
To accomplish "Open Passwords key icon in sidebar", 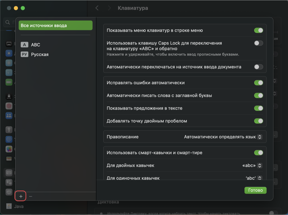I will pos(9,130).
